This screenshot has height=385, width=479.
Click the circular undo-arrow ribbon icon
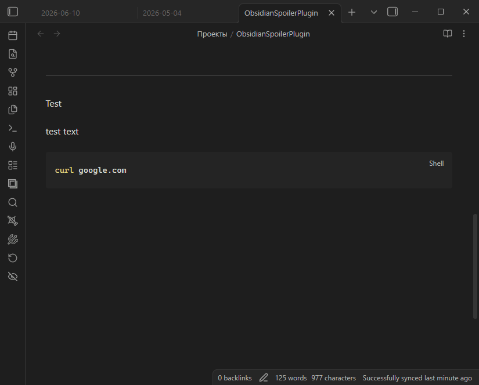(13, 258)
